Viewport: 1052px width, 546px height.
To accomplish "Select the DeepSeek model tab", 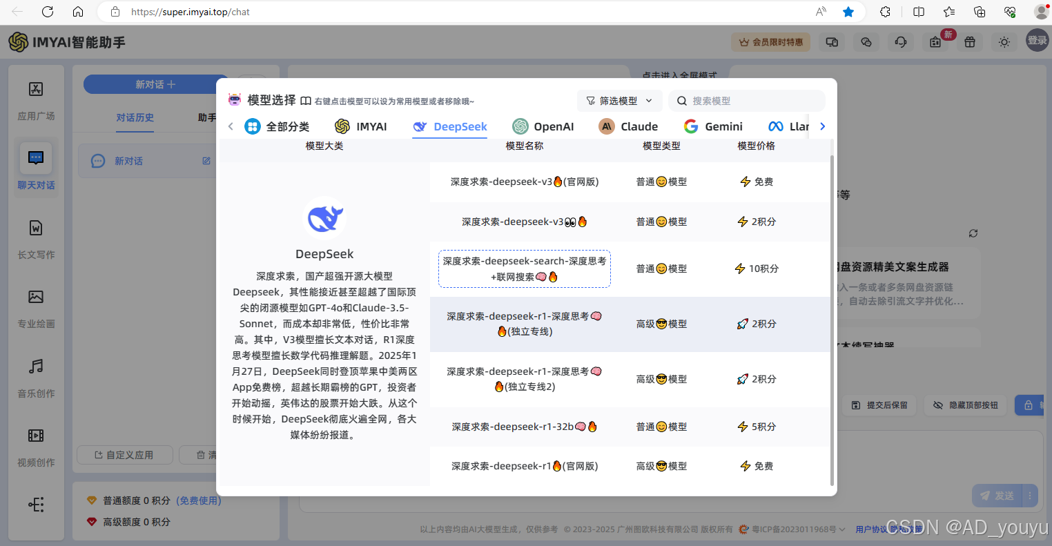I will coord(450,126).
